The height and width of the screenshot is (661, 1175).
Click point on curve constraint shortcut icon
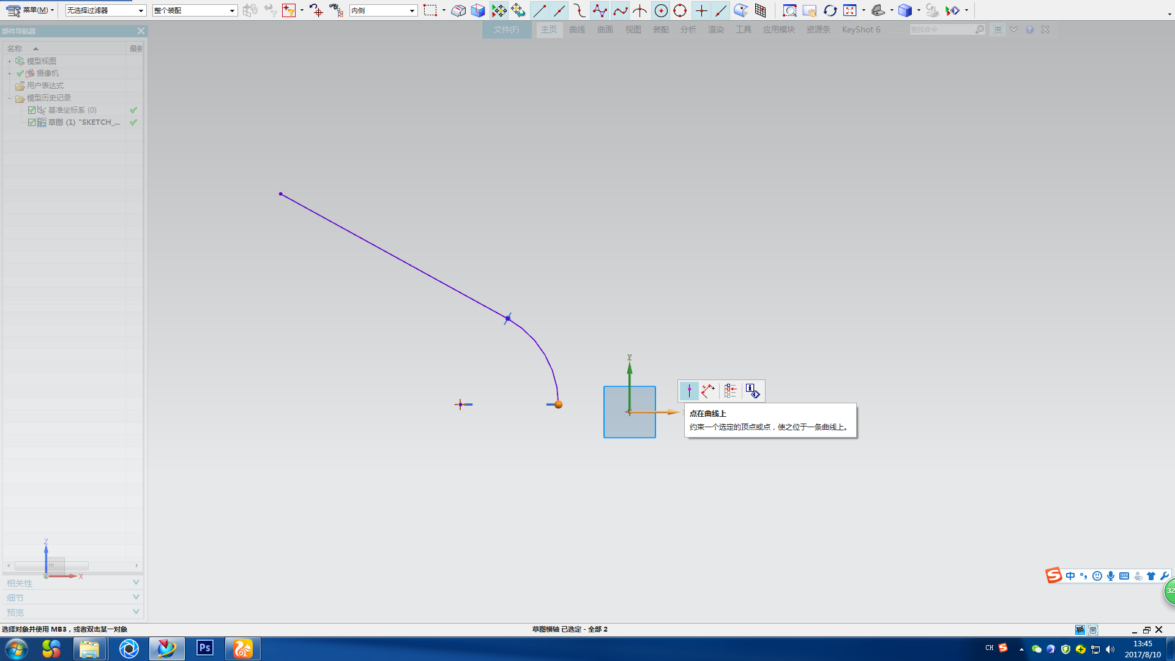[689, 391]
